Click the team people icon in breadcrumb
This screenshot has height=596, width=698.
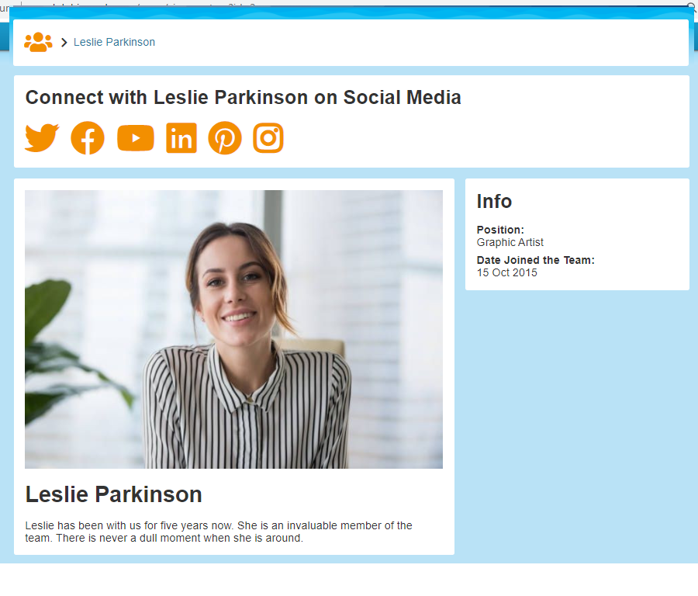coord(38,42)
